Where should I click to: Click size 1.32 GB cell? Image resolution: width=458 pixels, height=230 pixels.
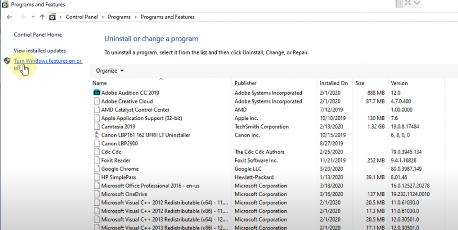[375, 127]
